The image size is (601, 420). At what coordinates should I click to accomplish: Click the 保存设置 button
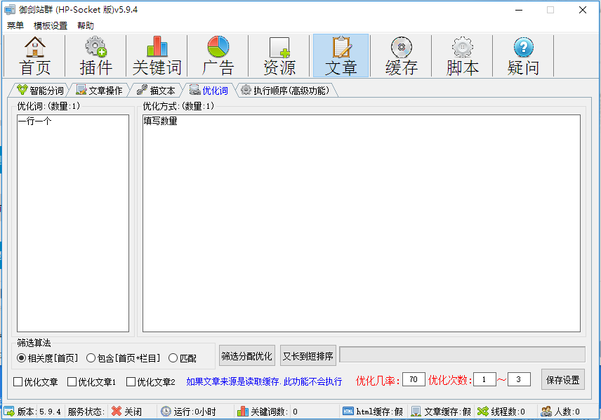point(562,380)
